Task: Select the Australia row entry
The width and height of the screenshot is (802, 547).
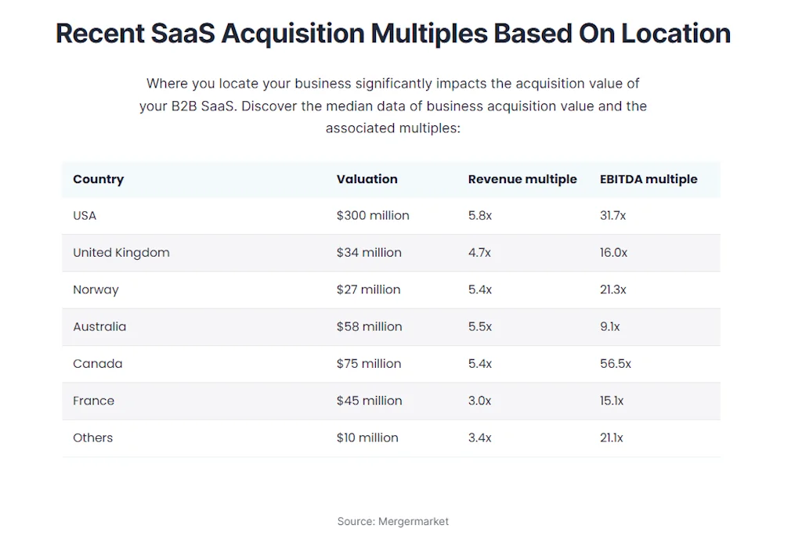Action: click(x=99, y=326)
